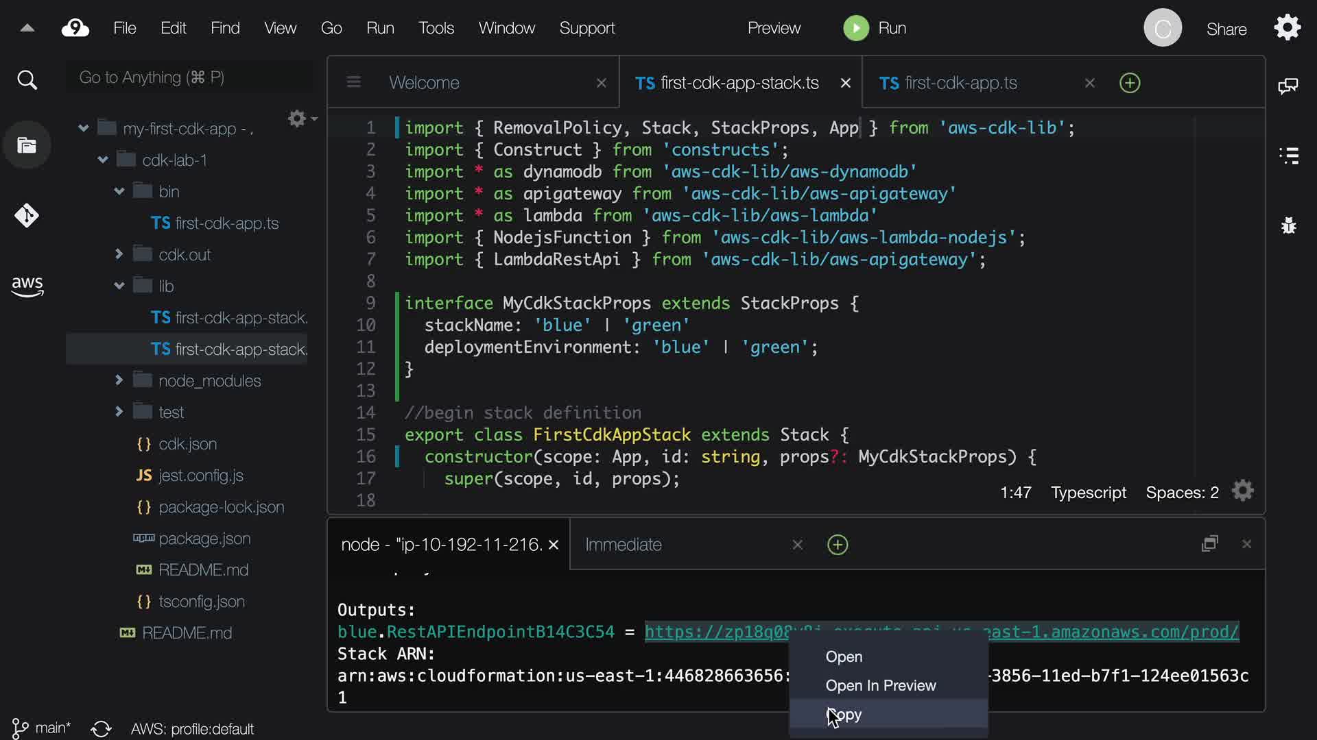
Task: Click the Share button
Action: coord(1226,29)
